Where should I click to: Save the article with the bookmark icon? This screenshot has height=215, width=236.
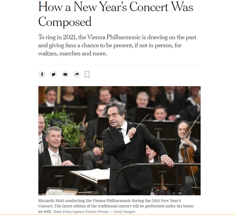pos(87,74)
